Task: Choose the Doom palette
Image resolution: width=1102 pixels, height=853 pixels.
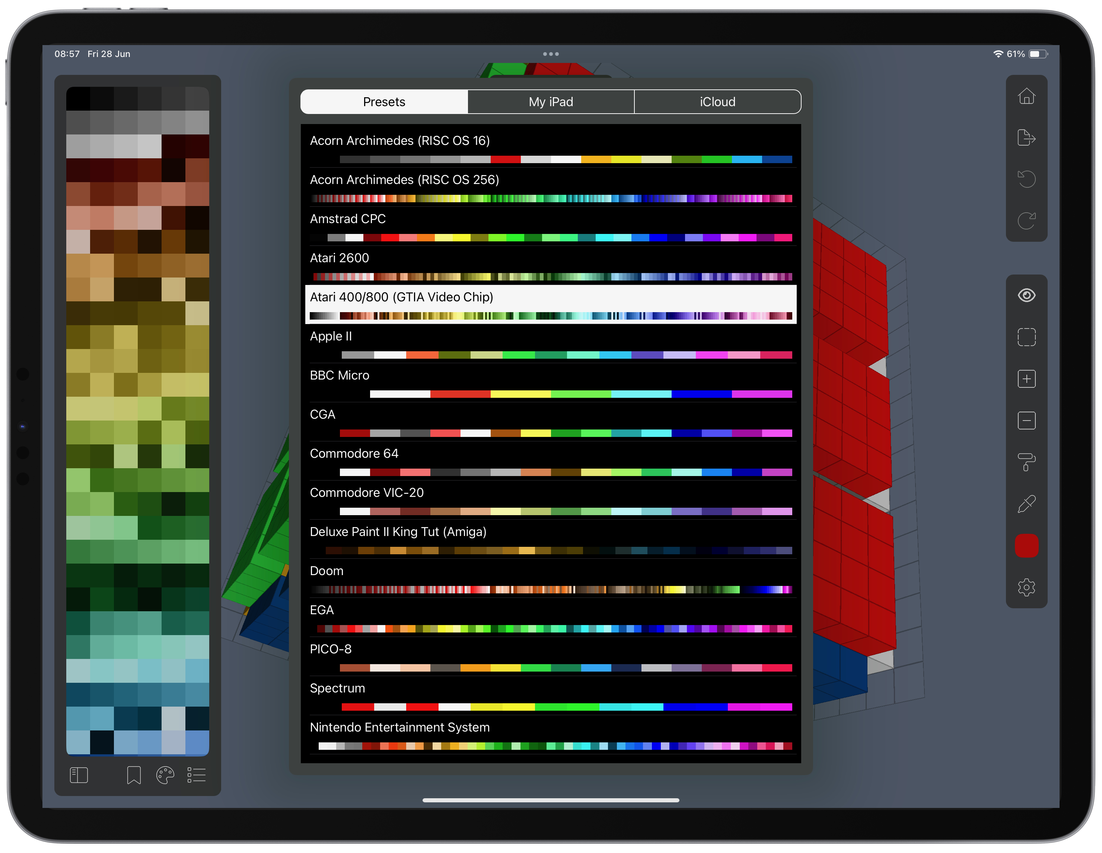Action: pos(551,578)
